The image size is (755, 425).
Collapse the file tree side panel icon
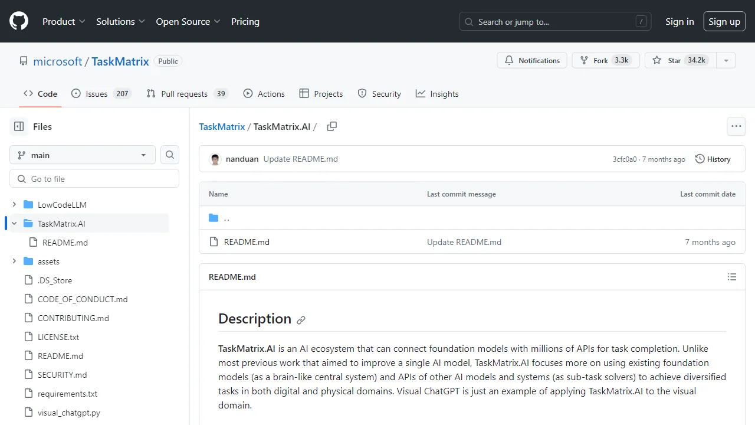click(19, 126)
